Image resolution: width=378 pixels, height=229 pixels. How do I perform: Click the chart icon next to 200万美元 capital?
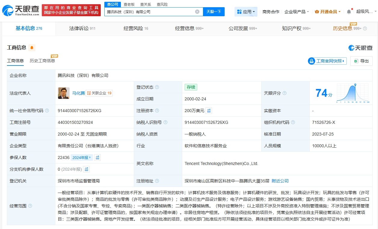(x=208, y=111)
